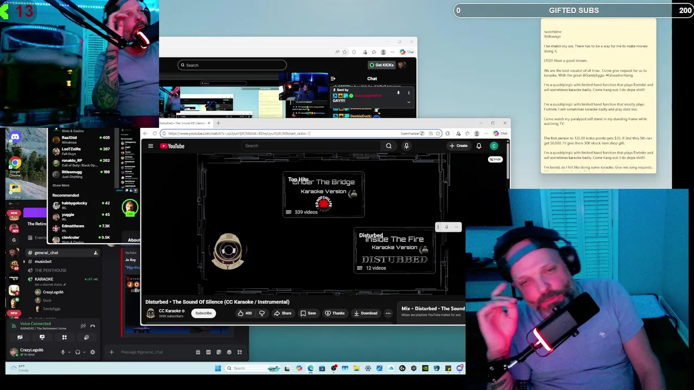The height and width of the screenshot is (390, 694).
Task: Toggle Discord noise suppression
Action: 83,326
